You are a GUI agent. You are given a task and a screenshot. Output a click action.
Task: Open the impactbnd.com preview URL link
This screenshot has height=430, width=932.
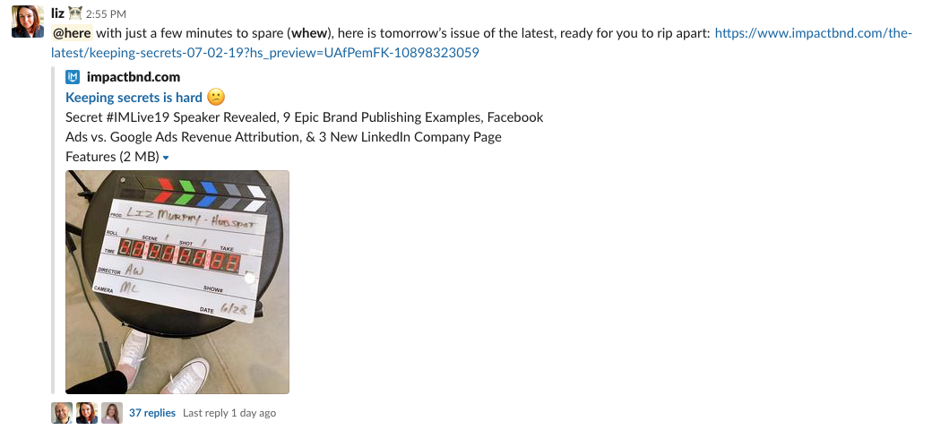tap(481, 43)
